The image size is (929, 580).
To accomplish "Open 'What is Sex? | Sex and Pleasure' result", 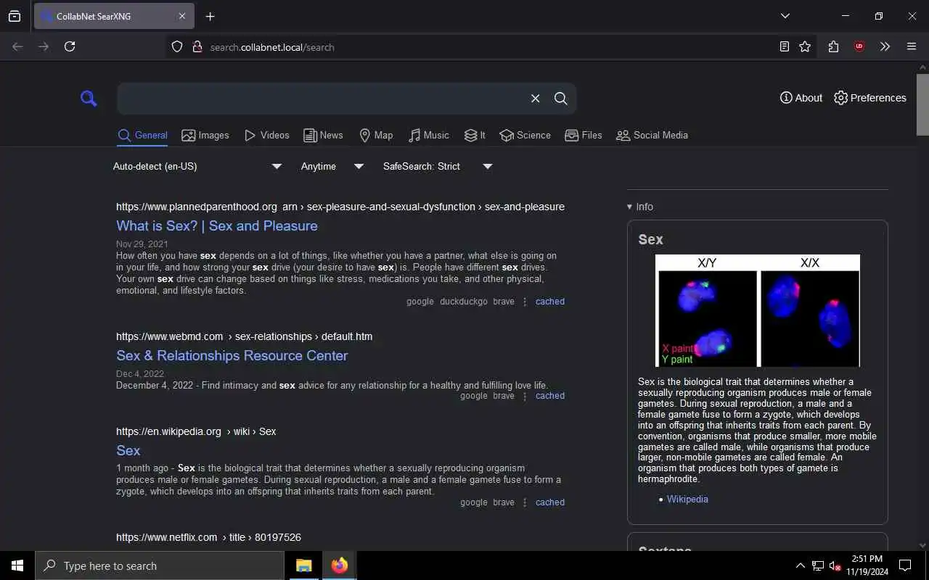I will pos(217,225).
